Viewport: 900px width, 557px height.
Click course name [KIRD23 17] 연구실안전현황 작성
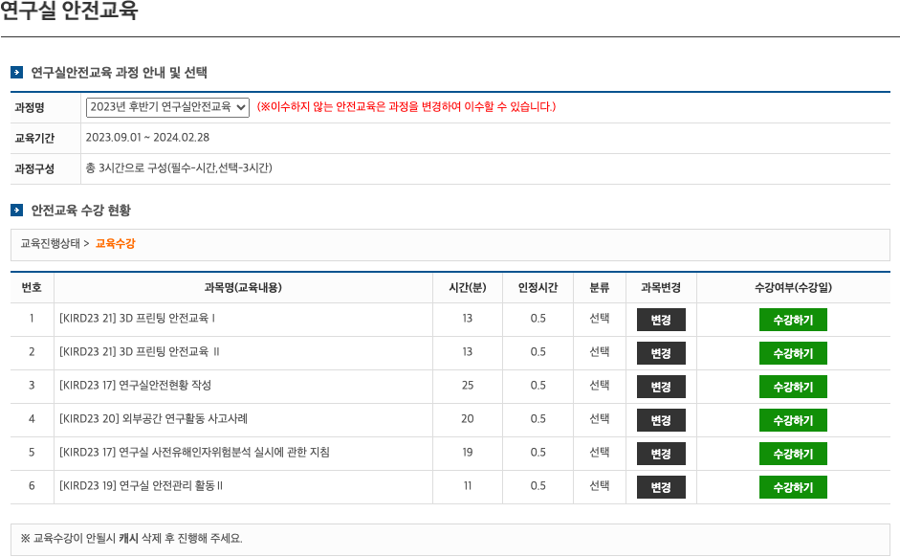click(136, 386)
